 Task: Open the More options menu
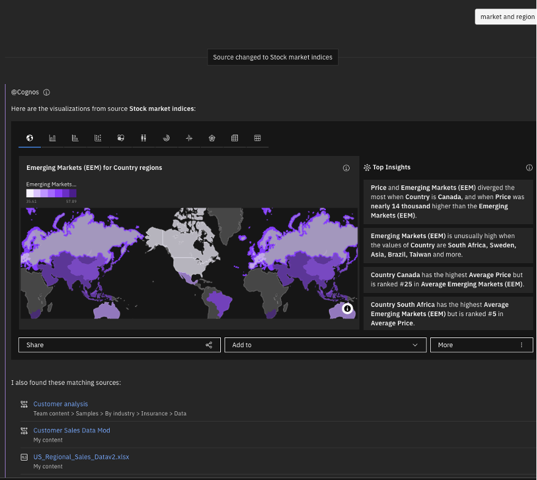pos(481,345)
